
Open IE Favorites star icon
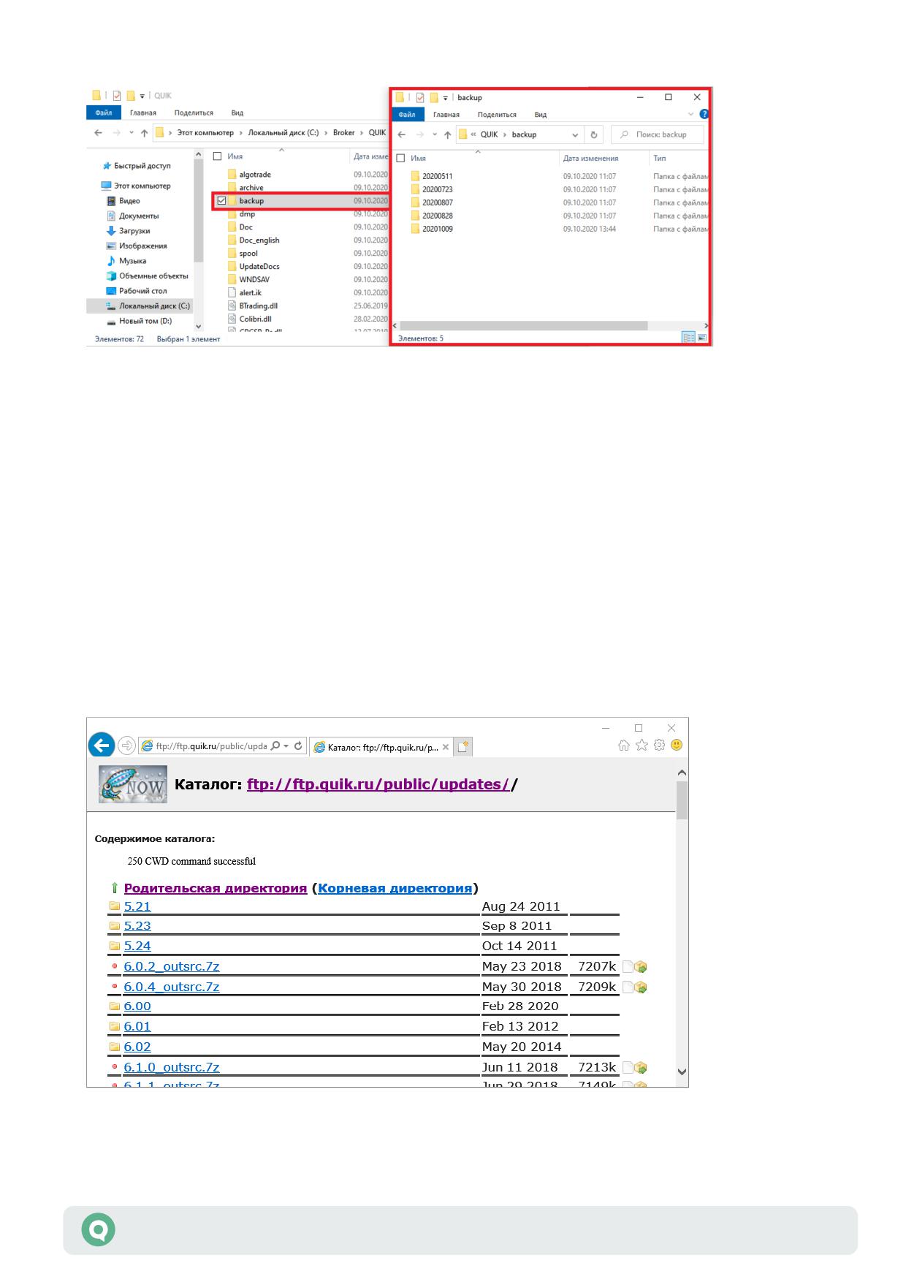[642, 745]
